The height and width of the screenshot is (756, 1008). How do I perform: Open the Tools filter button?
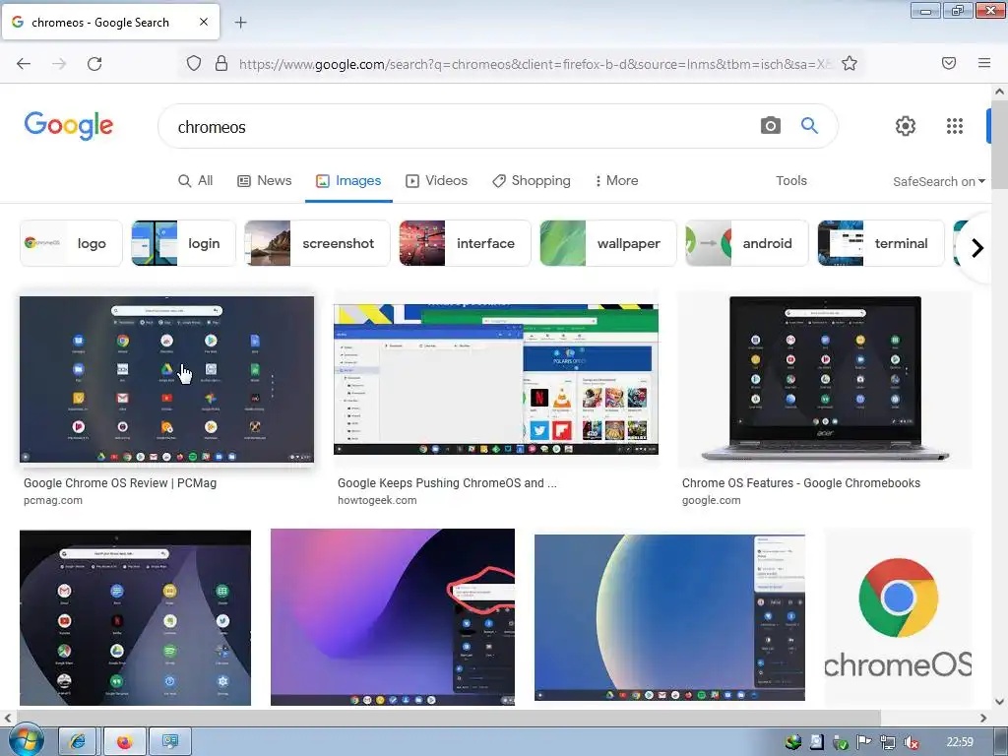click(x=791, y=181)
